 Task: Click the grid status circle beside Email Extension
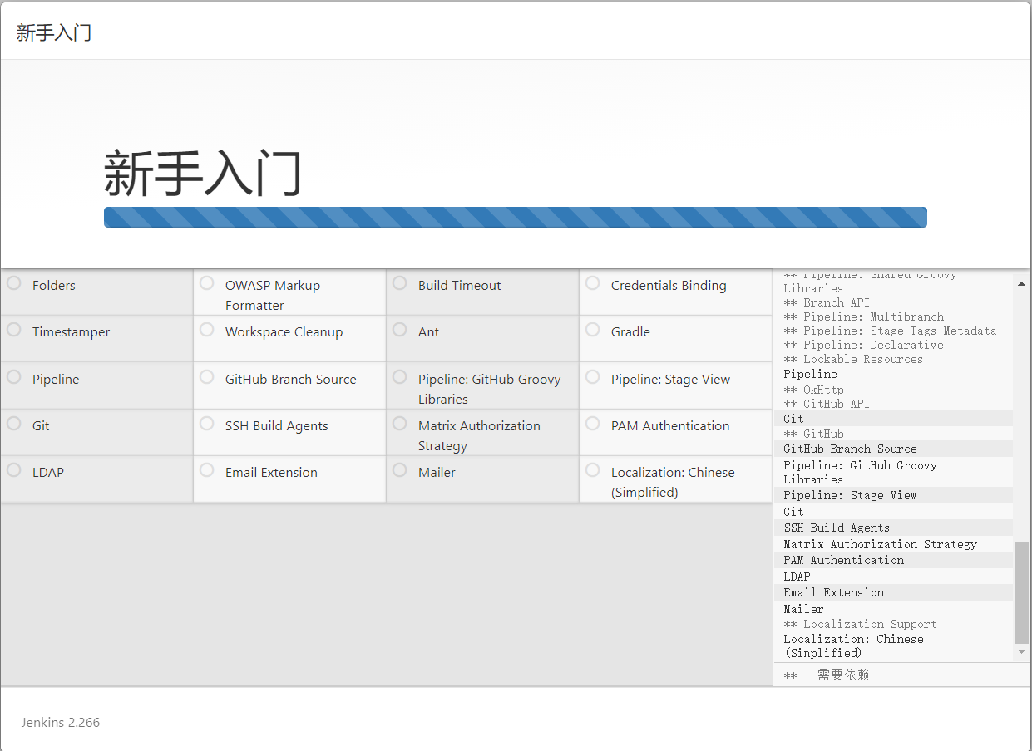tap(207, 470)
